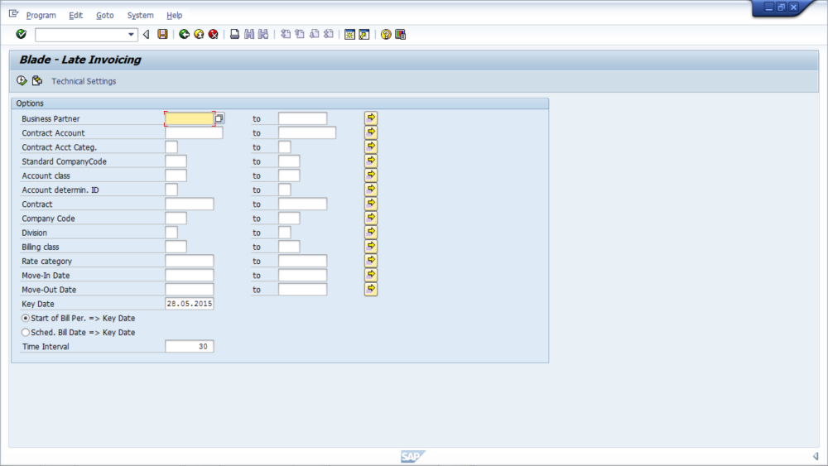The image size is (828, 466).
Task: Click the Print icon
Action: [234, 34]
